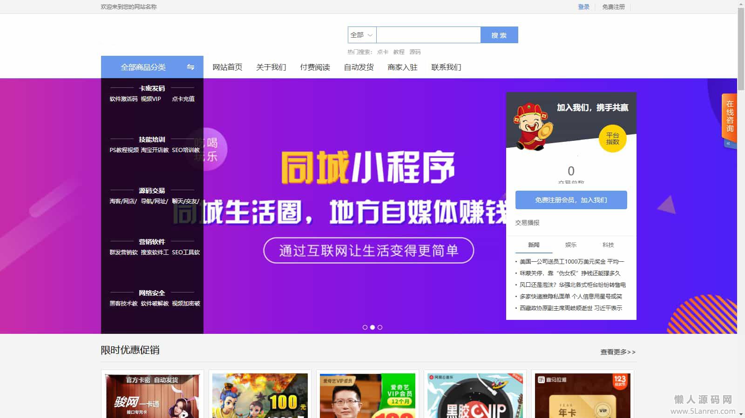Choose PS教程视频 subcategory

tap(124, 150)
